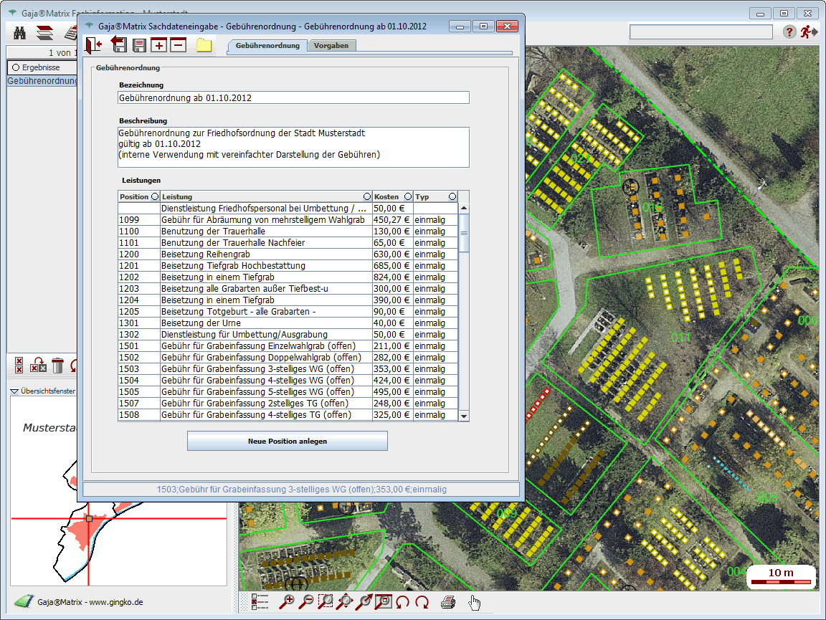Image resolution: width=826 pixels, height=620 pixels.
Task: Click the Leistungen table scroll-up arrow
Action: 463,208
